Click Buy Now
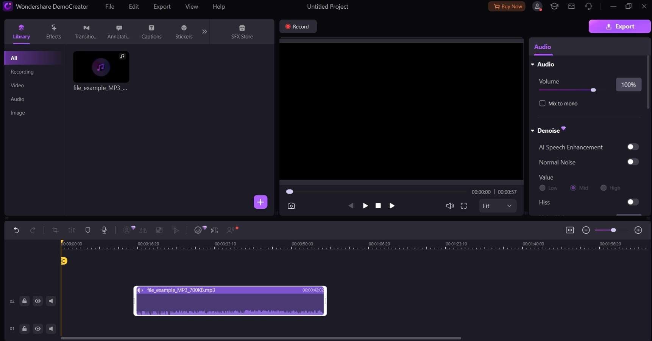This screenshot has height=341, width=652. click(507, 6)
